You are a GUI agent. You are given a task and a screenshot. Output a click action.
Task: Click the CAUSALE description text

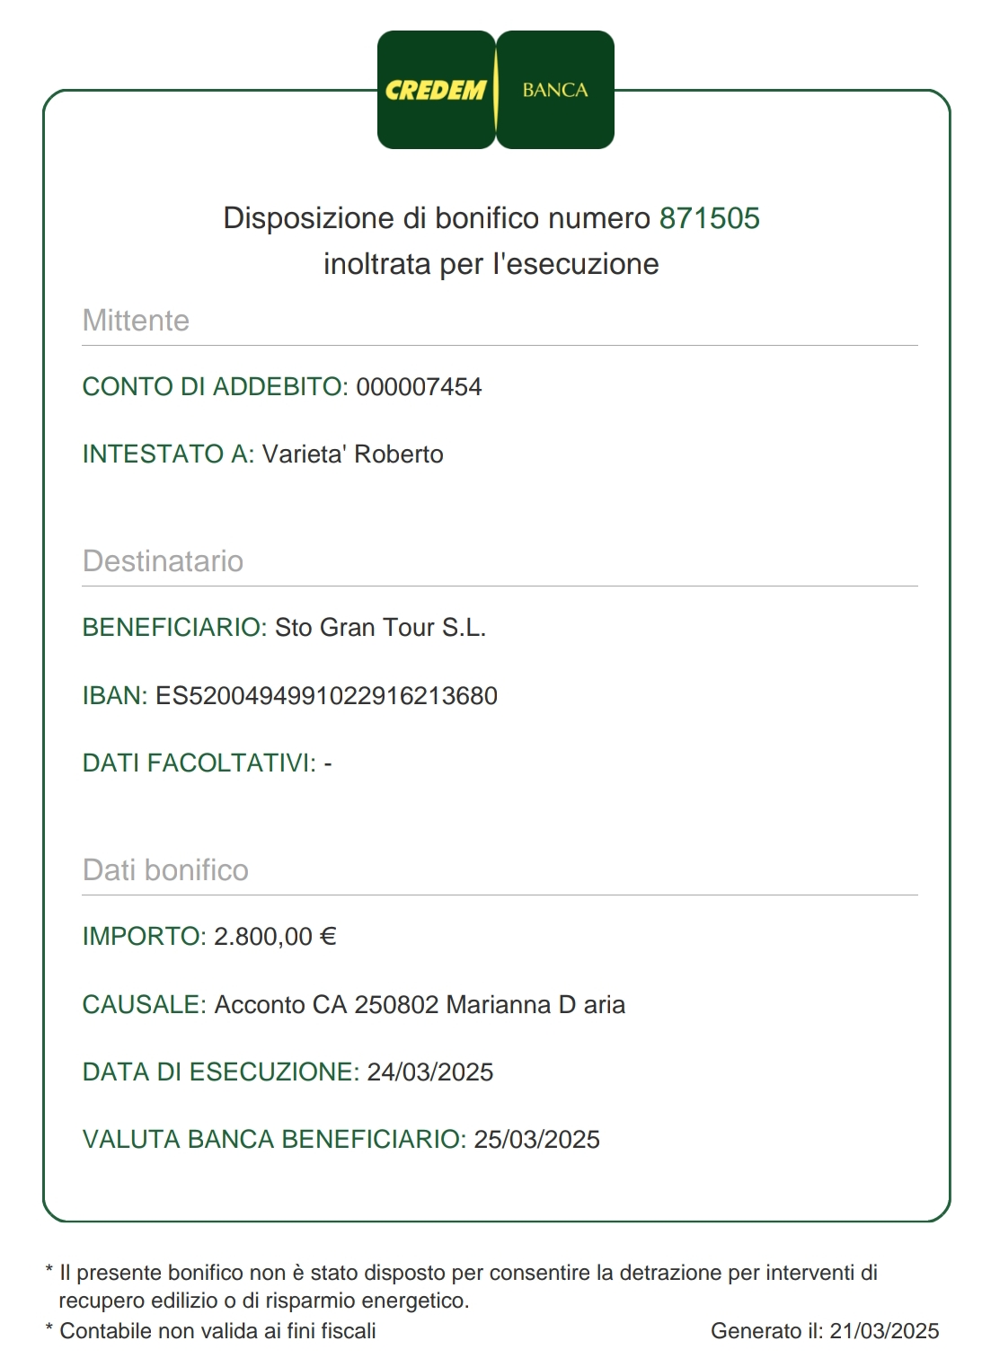point(420,1005)
